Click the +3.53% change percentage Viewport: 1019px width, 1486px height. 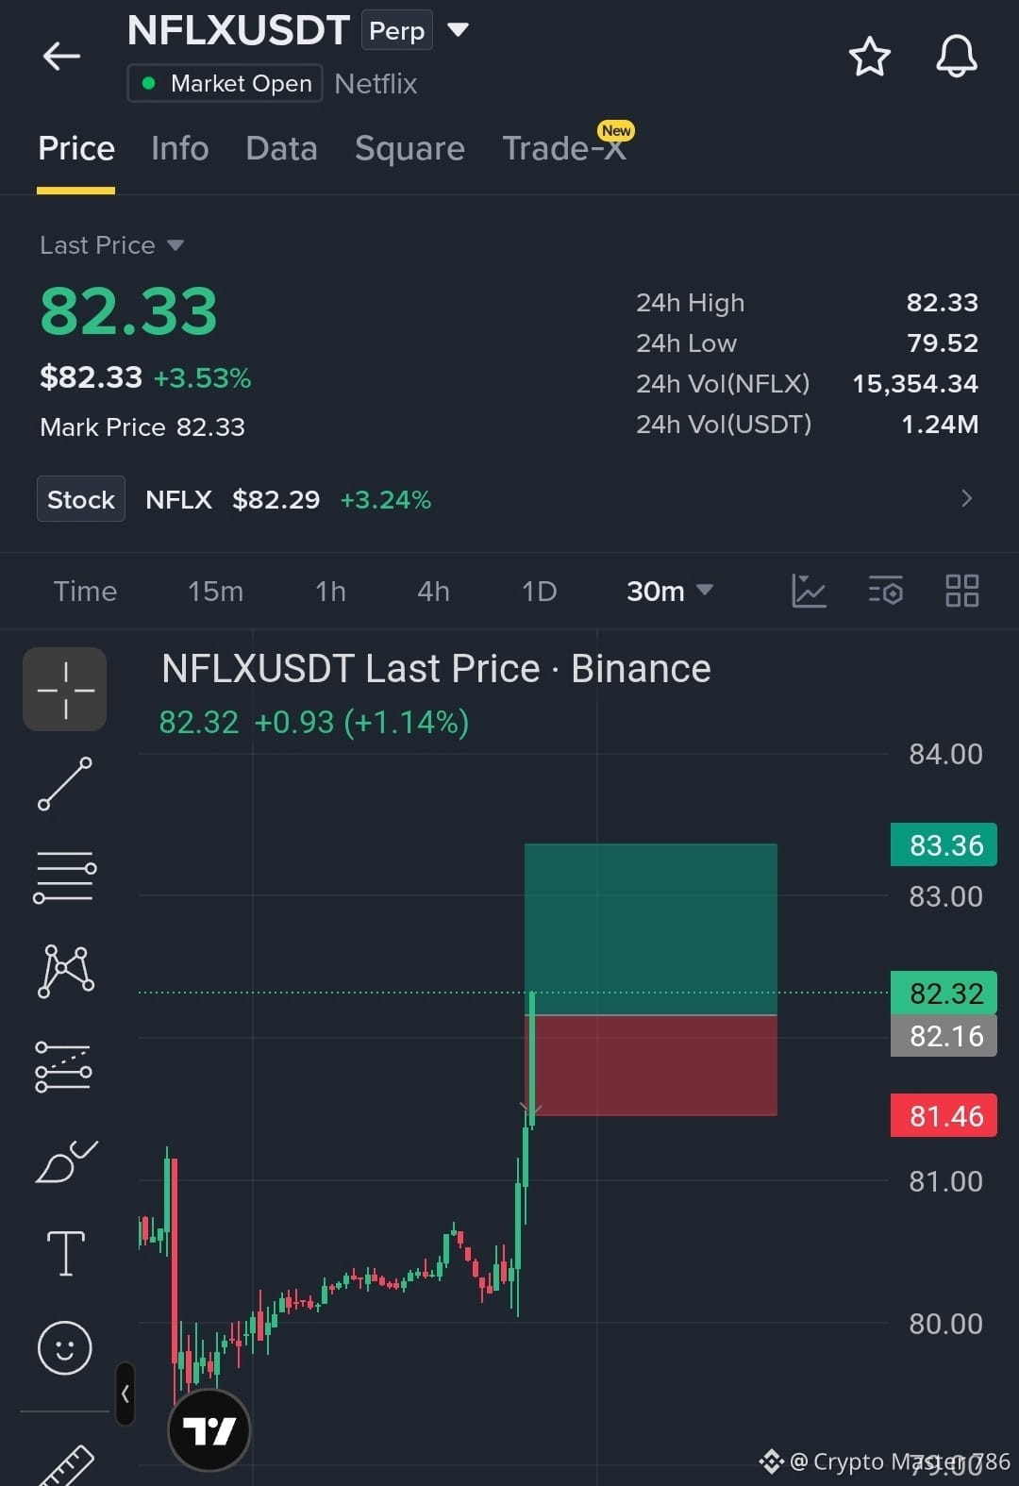point(202,378)
